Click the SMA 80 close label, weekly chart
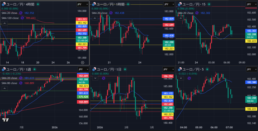 [10, 83]
